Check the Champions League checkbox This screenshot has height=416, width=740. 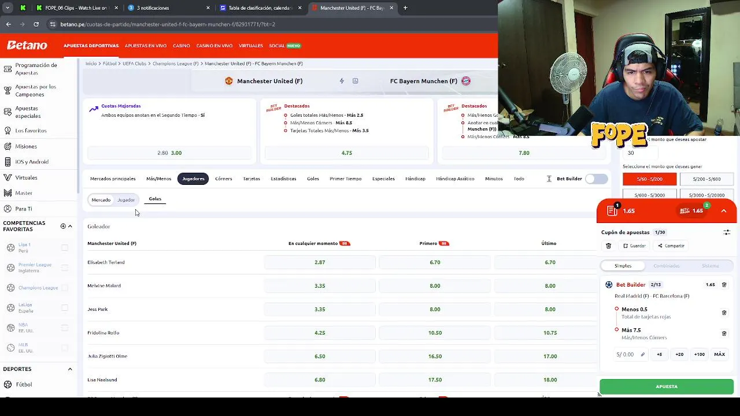point(65,288)
